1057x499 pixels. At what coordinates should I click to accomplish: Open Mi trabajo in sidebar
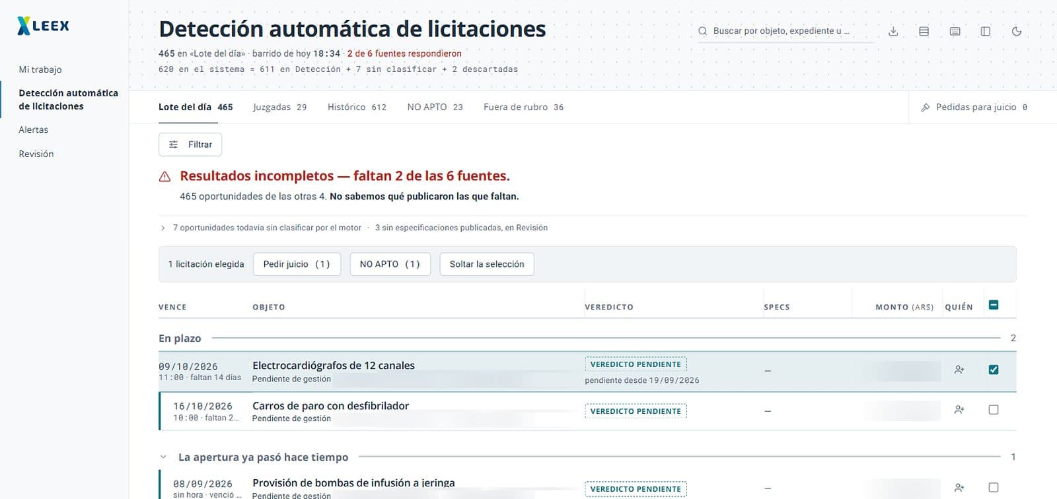(x=40, y=69)
